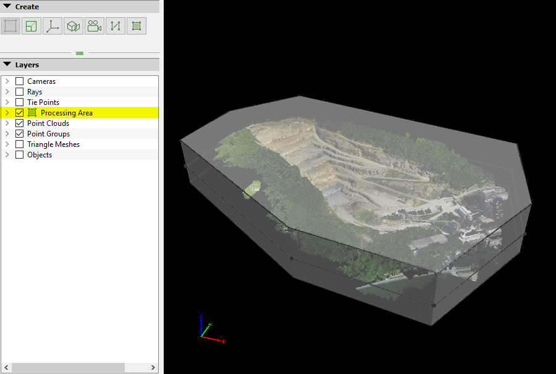556x374 pixels.
Task: Tick the Tie Points layer checkbox
Action: pyautogui.click(x=20, y=102)
